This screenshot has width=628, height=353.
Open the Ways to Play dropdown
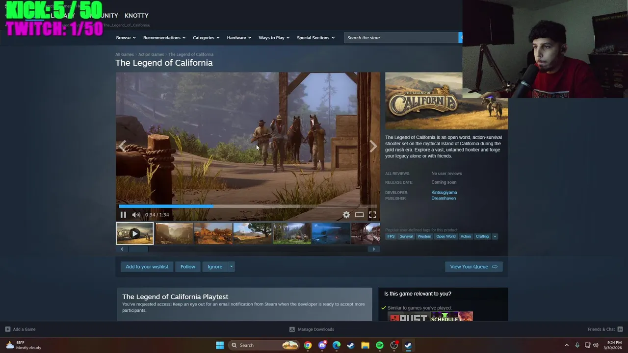274,38
